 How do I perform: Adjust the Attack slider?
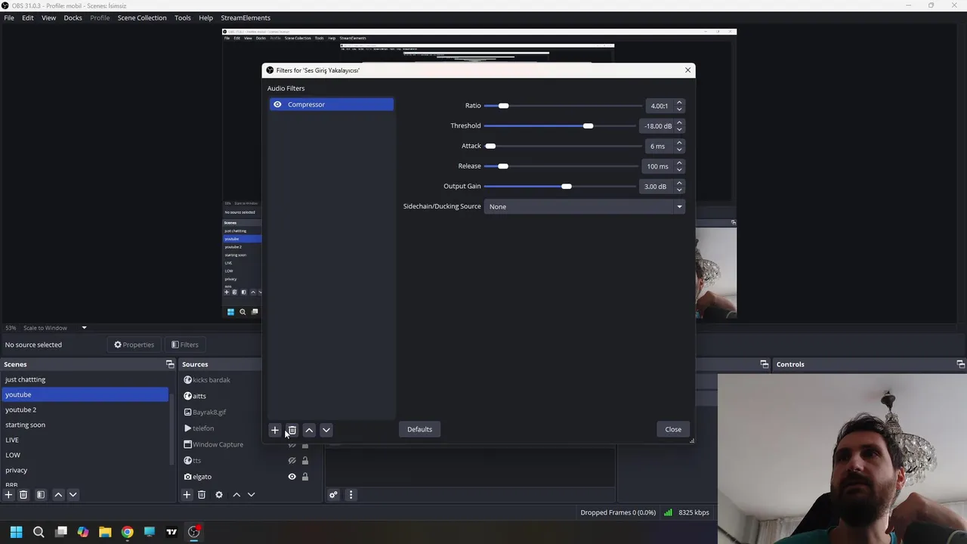(x=563, y=146)
